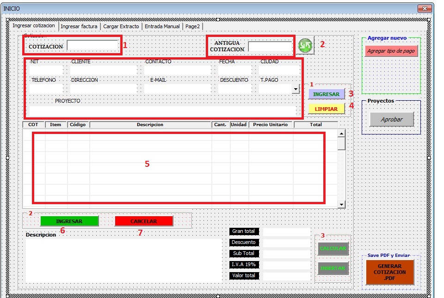Click the green refresh arrows icon
Image resolution: width=444 pixels, height=298 pixels.
305,46
